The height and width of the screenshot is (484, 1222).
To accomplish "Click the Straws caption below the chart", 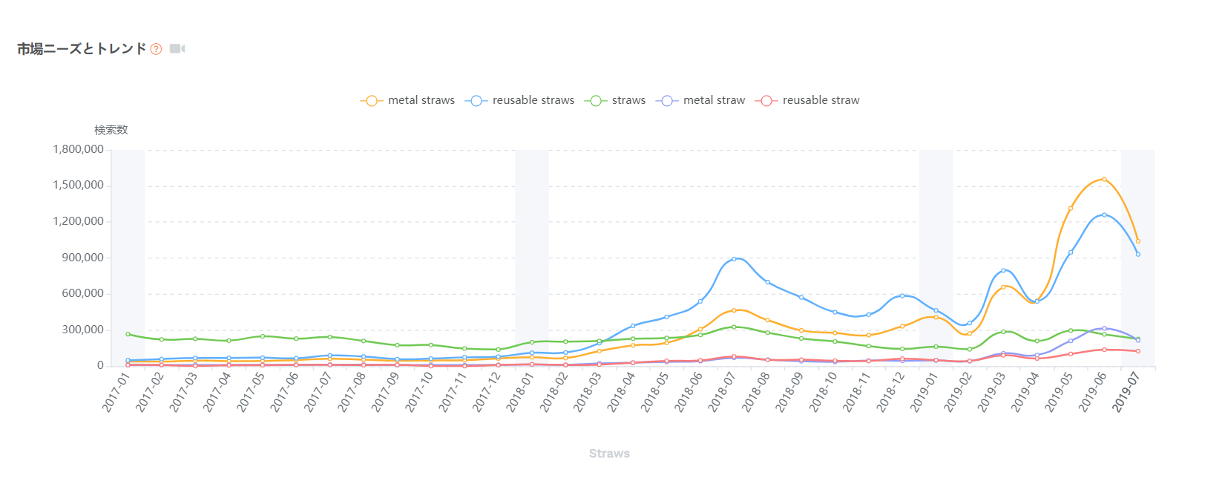I will click(609, 454).
